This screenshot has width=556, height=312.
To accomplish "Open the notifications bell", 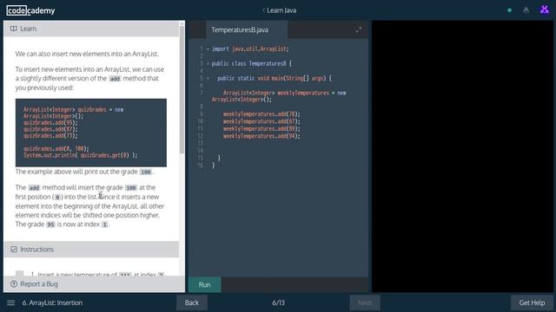I will coord(526,10).
